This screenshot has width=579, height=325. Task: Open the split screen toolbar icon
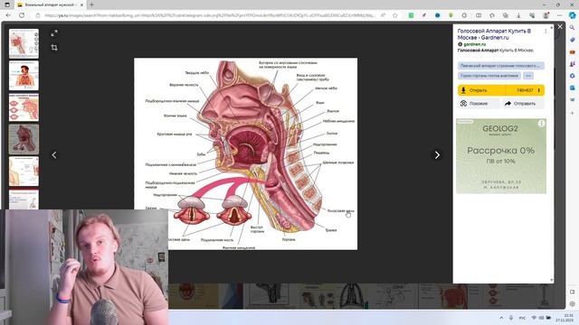(x=479, y=15)
